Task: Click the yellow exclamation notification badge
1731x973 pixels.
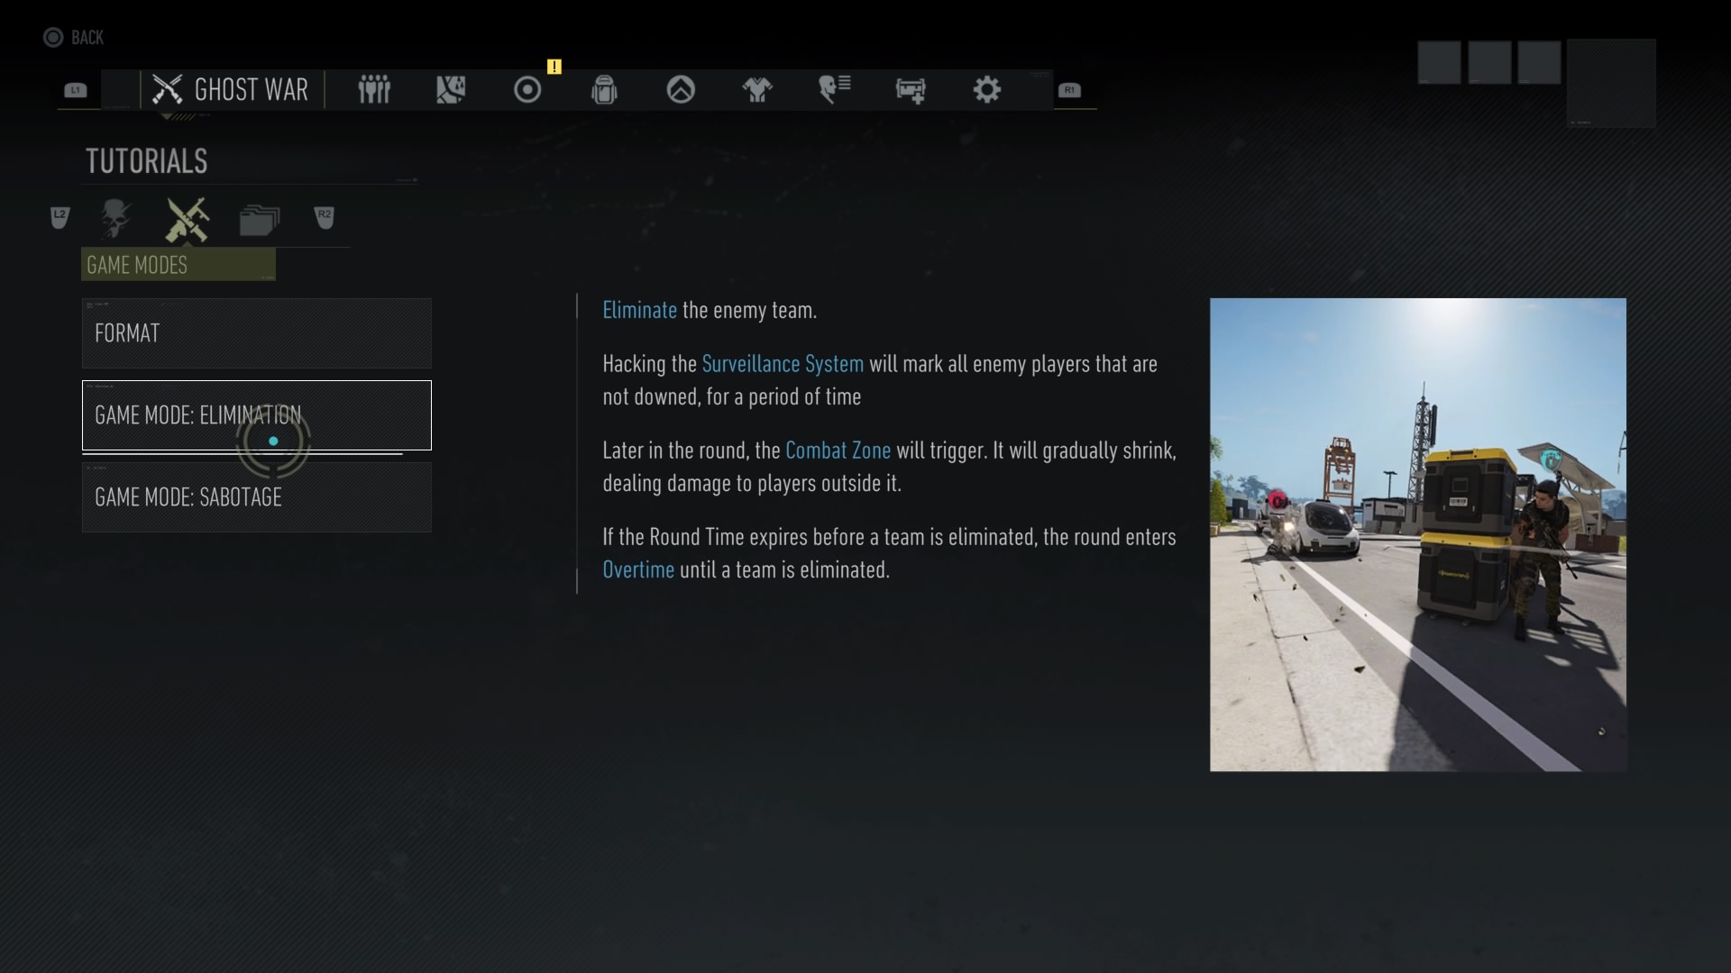Action: click(554, 67)
